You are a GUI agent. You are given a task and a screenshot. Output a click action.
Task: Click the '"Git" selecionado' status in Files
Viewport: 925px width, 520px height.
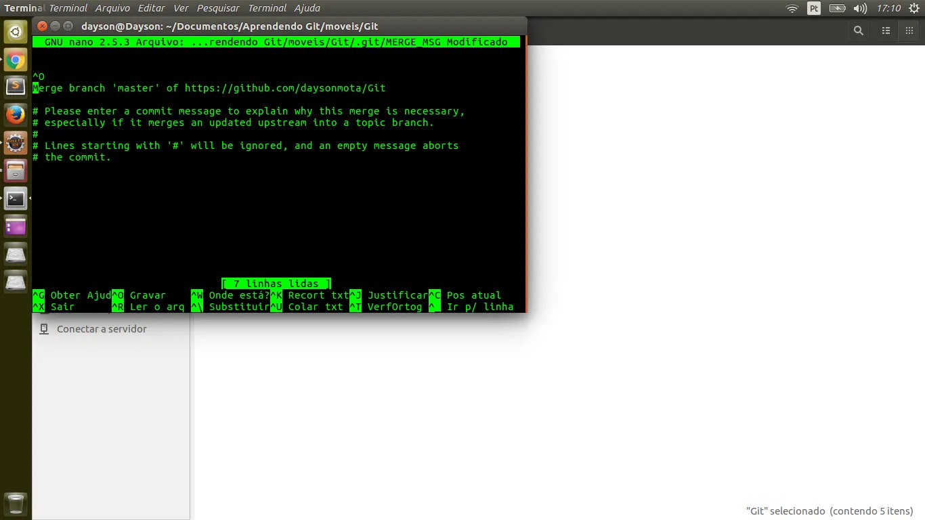click(830, 511)
